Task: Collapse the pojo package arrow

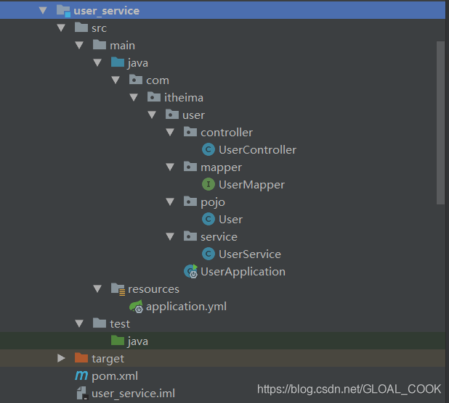Action: [x=170, y=202]
